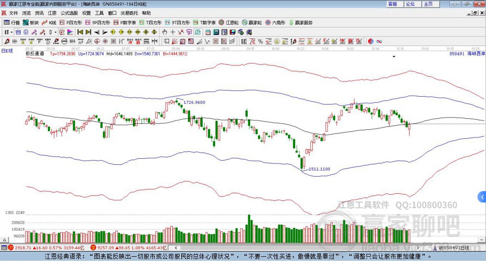Screen dimensions: 486x261
Task: Pick the hand pan tool
Action: coord(165,32)
